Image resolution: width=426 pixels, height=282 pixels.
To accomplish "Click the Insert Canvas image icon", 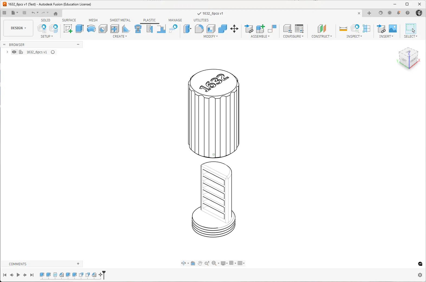I will click(393, 29).
